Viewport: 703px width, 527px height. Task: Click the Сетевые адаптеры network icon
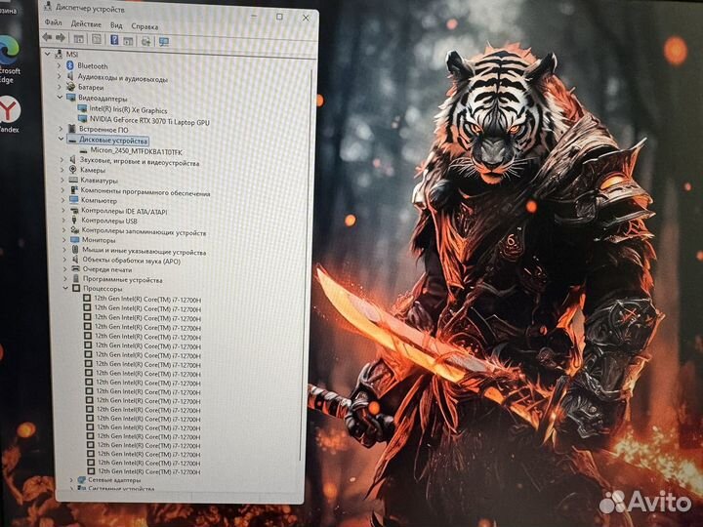(x=82, y=479)
